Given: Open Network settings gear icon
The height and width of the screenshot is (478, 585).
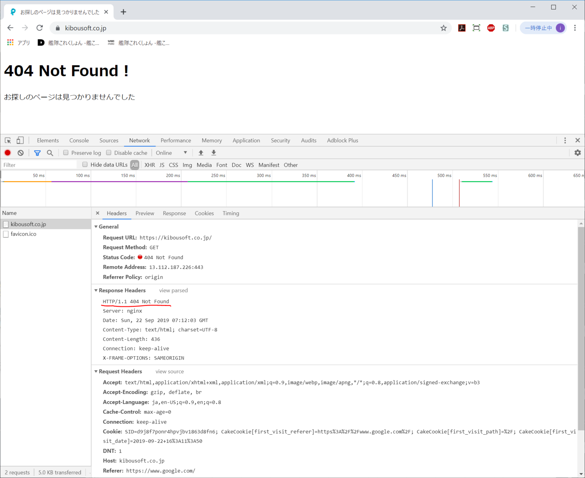Looking at the screenshot, I should tap(578, 153).
